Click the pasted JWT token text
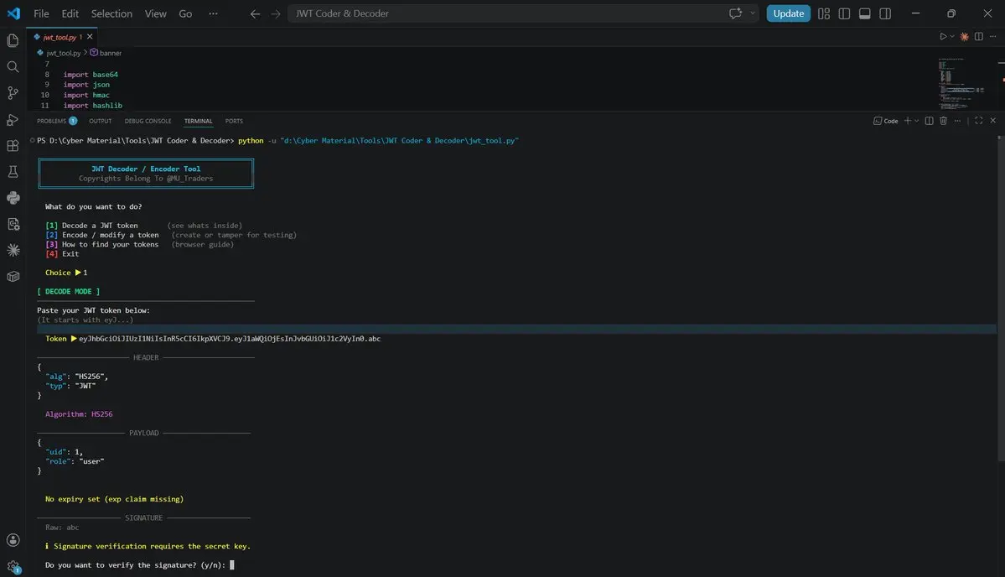1005x577 pixels. [x=230, y=339]
